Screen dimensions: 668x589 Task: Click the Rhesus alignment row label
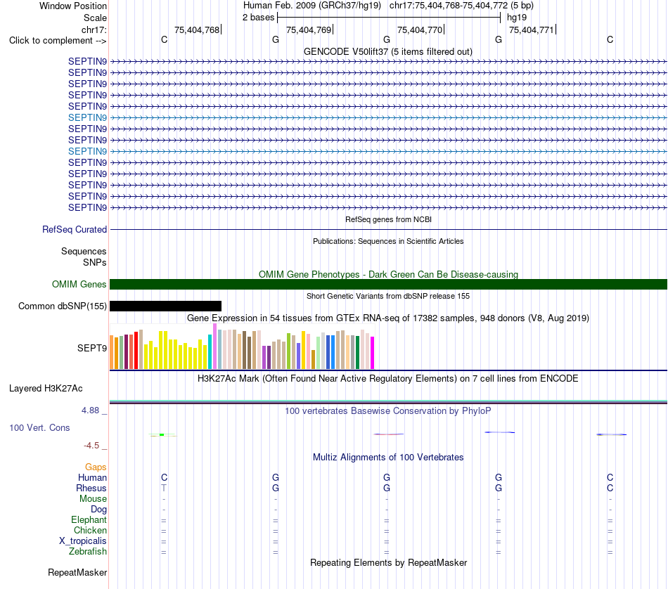[91, 488]
